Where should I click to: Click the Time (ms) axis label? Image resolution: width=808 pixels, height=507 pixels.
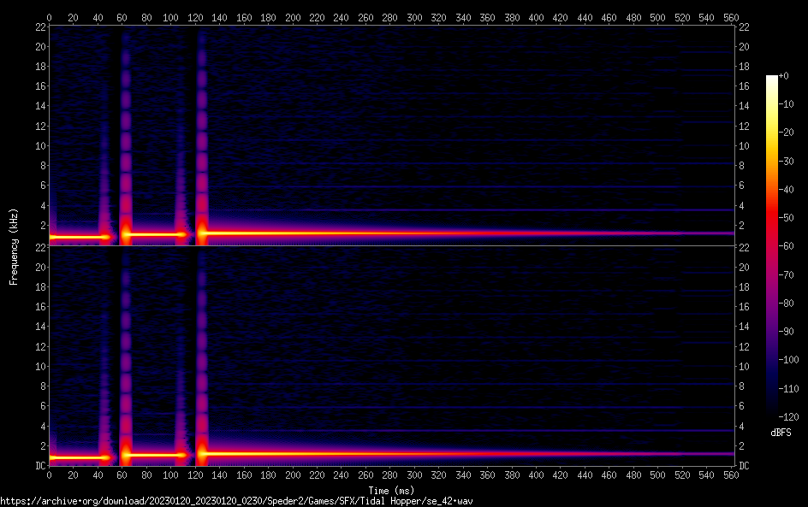[x=390, y=490]
